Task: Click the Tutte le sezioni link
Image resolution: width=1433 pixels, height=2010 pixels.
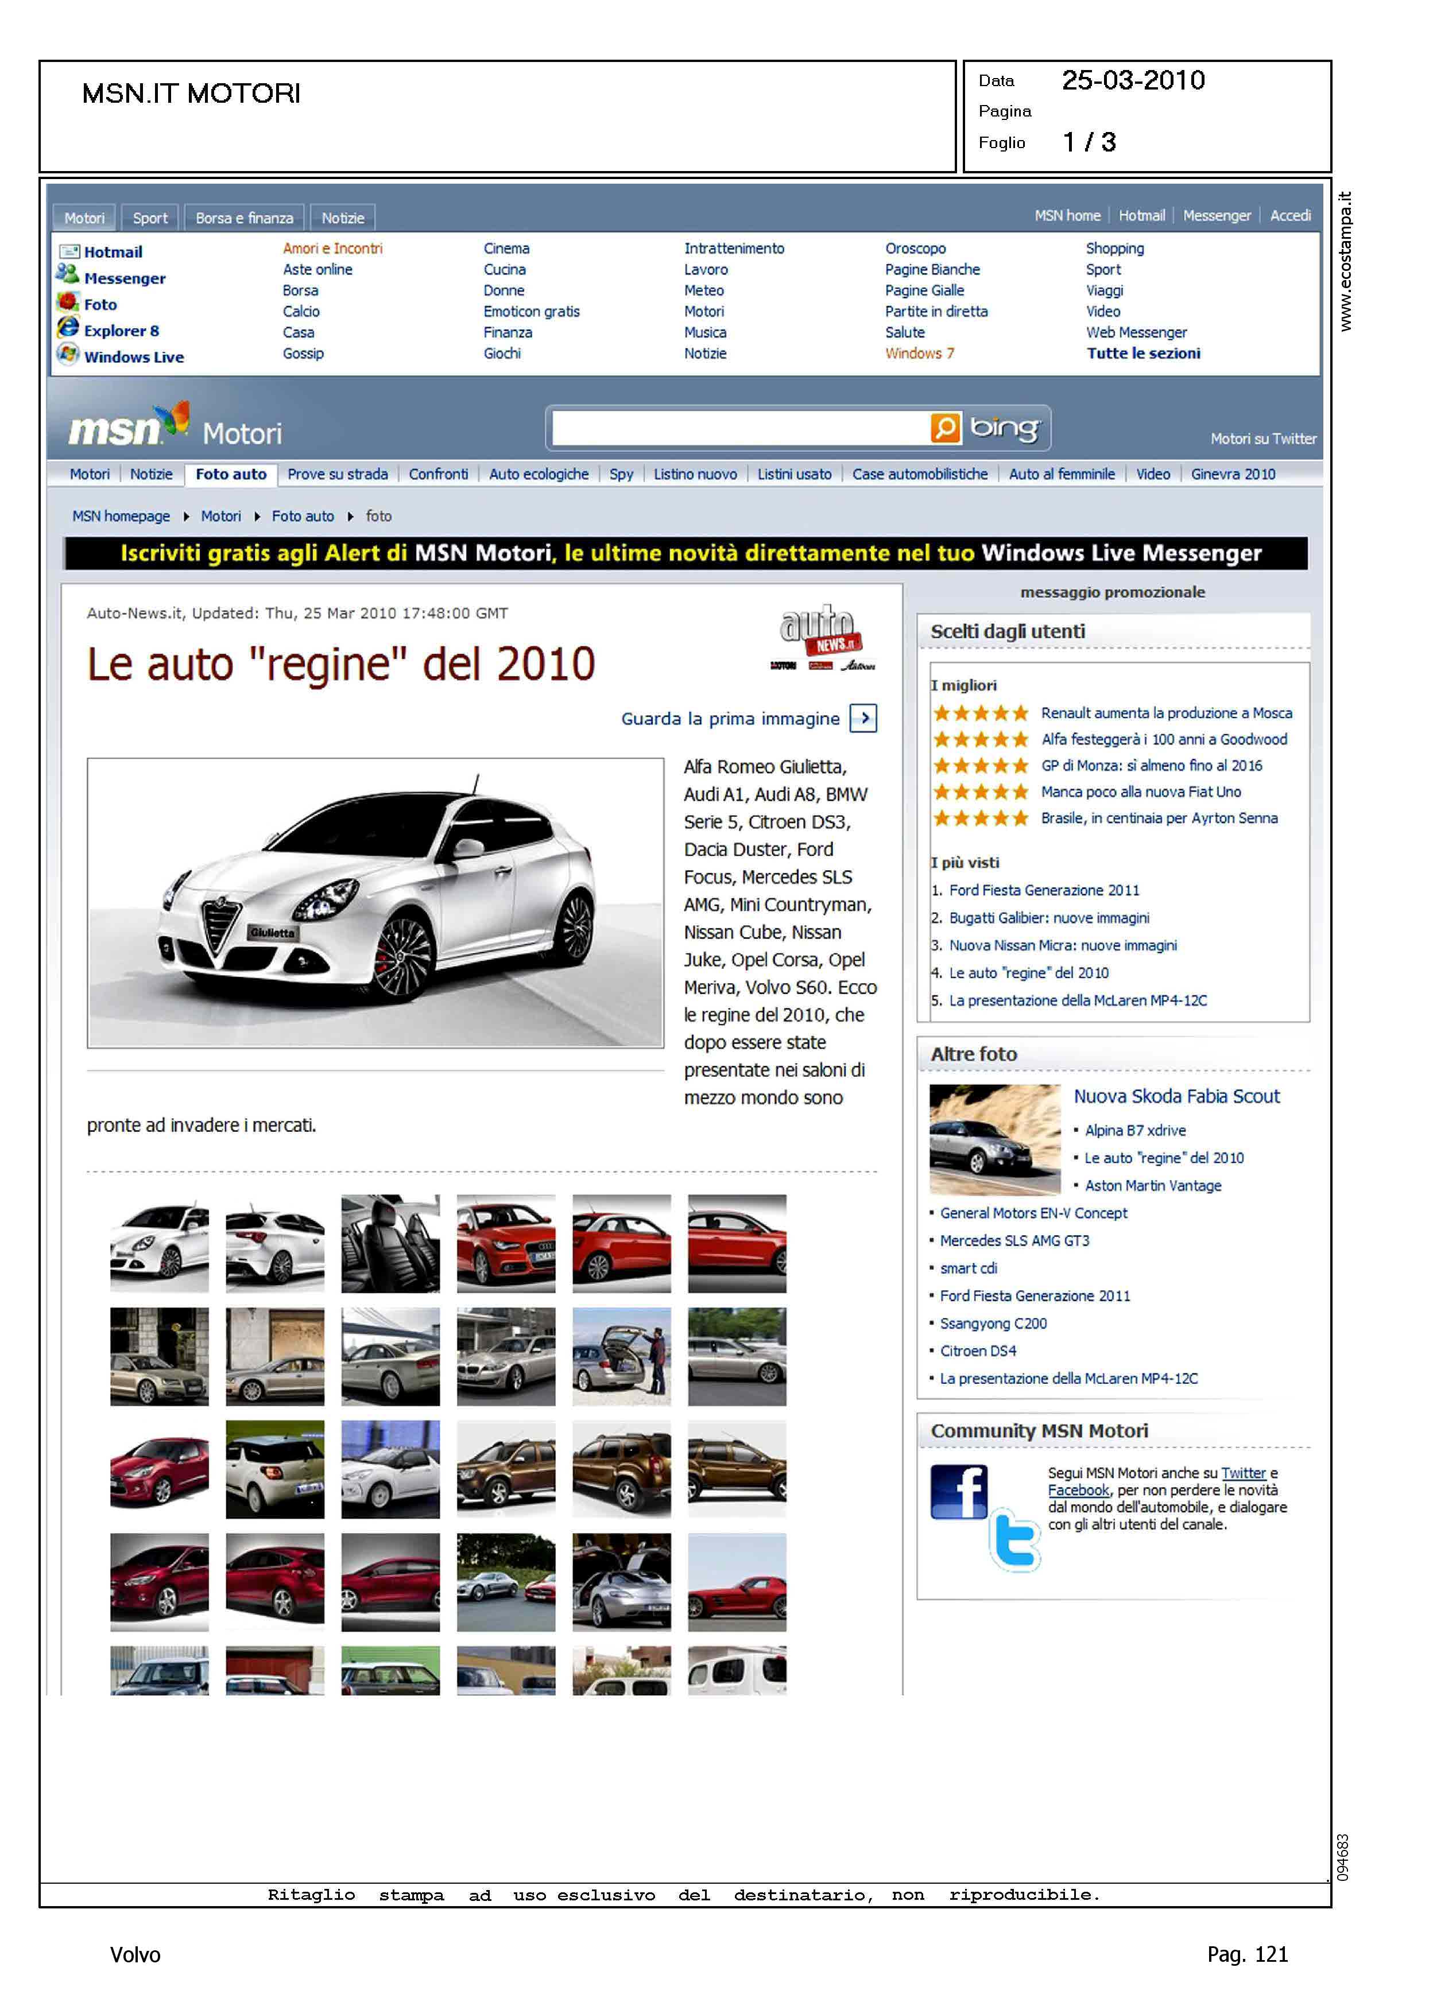Action: coord(1142,354)
